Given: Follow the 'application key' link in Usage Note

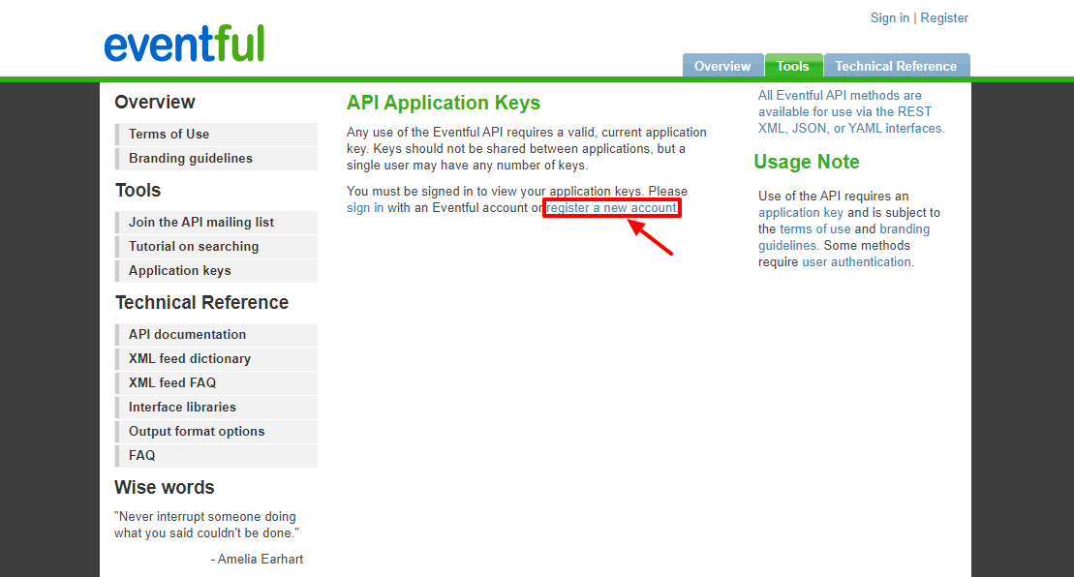Looking at the screenshot, I should point(801,212).
